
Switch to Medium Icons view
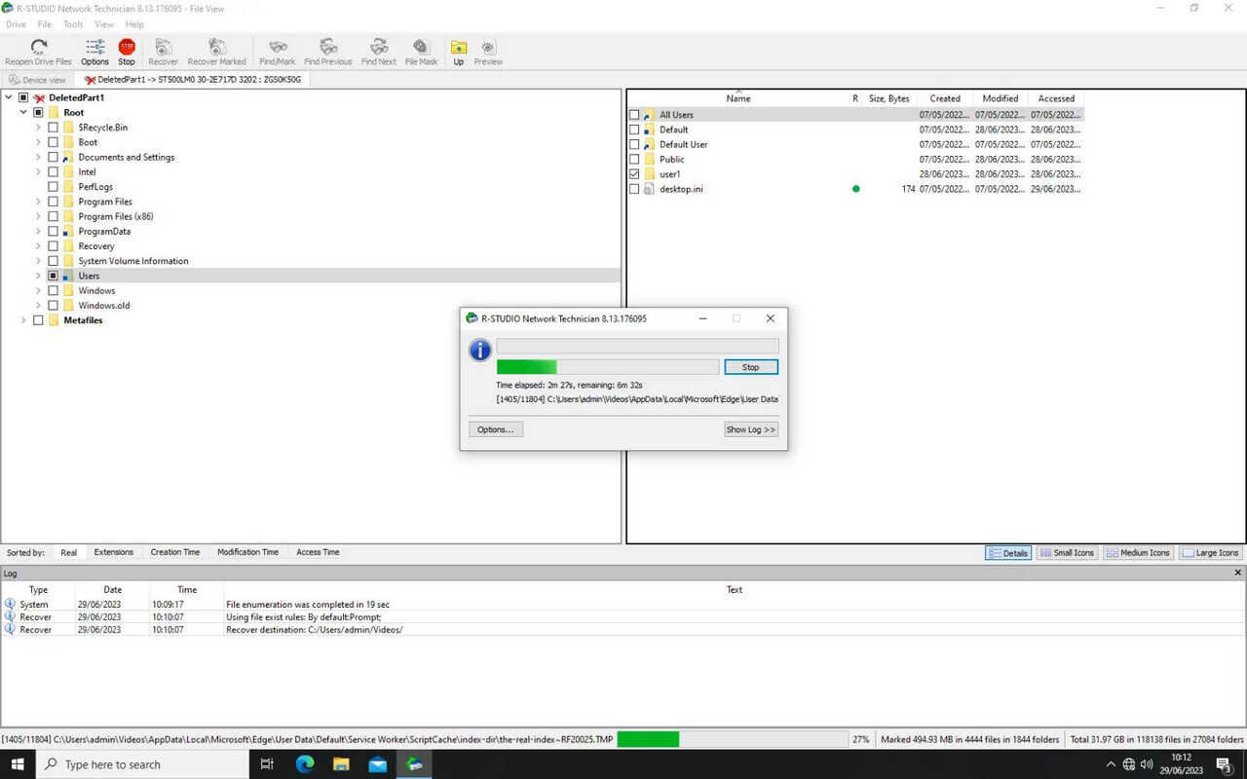click(x=1138, y=553)
